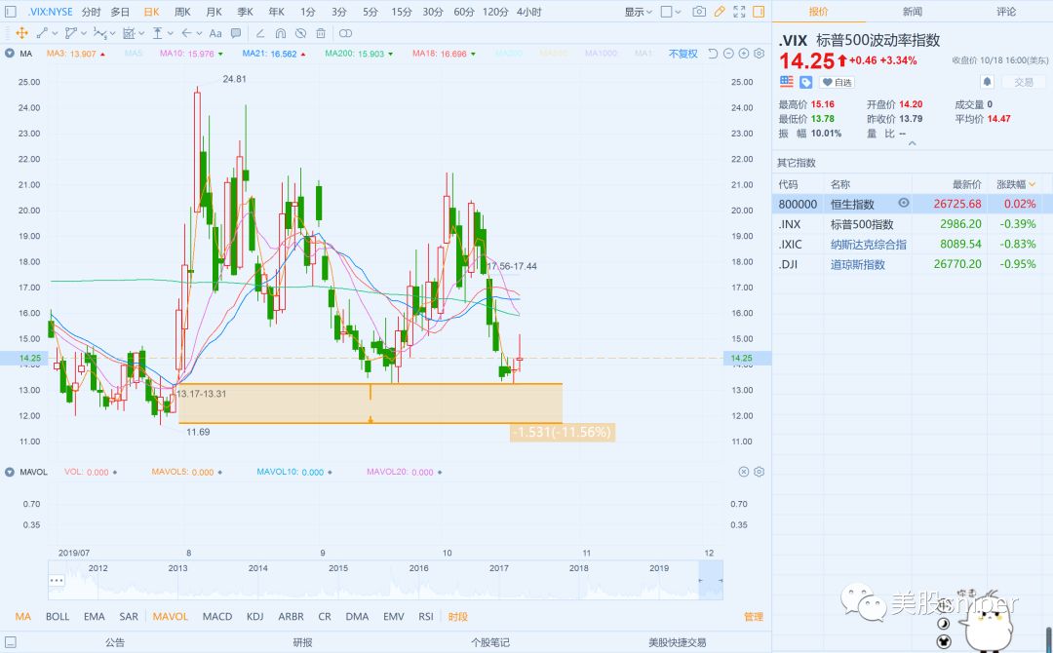Click the US flag market icon
The image size is (1053, 653).
click(787, 81)
